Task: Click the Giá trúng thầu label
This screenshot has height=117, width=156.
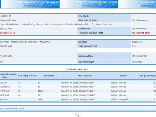Action: 85,56
